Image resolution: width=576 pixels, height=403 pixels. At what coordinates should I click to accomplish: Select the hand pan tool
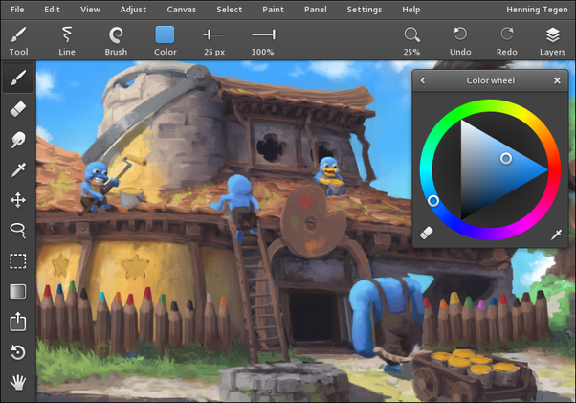[18, 383]
